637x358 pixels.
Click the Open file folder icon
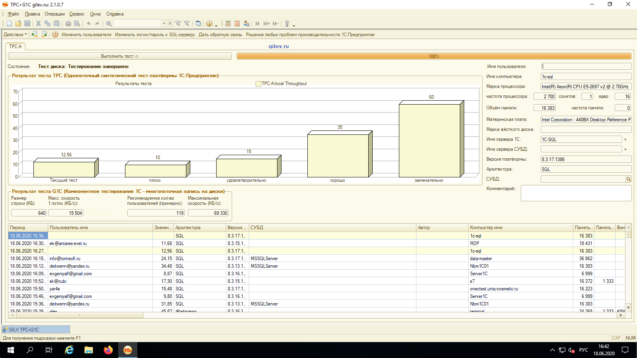[18, 23]
